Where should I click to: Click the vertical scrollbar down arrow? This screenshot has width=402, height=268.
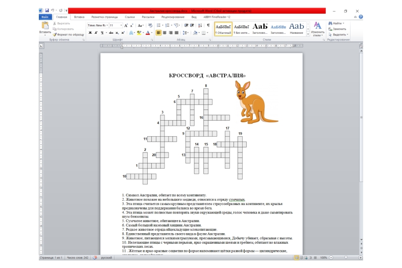pyautogui.click(x=361, y=240)
